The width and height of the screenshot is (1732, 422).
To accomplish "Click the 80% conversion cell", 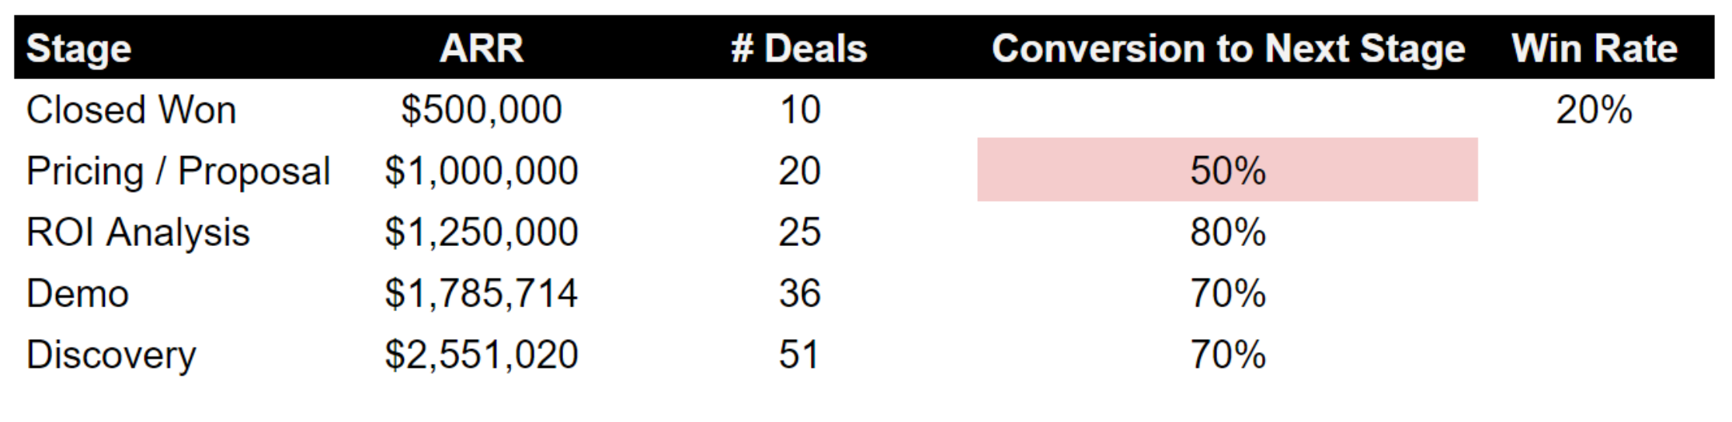I will tap(1227, 233).
